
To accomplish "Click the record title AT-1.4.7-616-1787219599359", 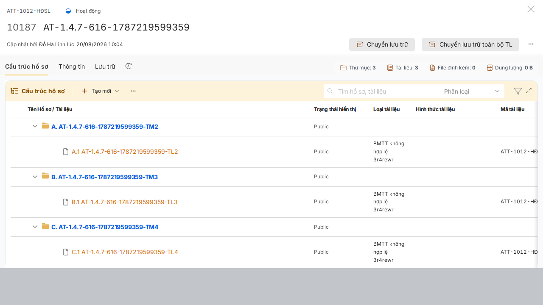I will click(x=117, y=28).
